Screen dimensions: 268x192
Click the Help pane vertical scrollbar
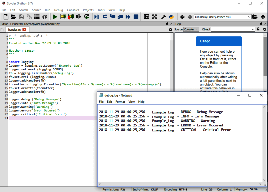[265, 56]
